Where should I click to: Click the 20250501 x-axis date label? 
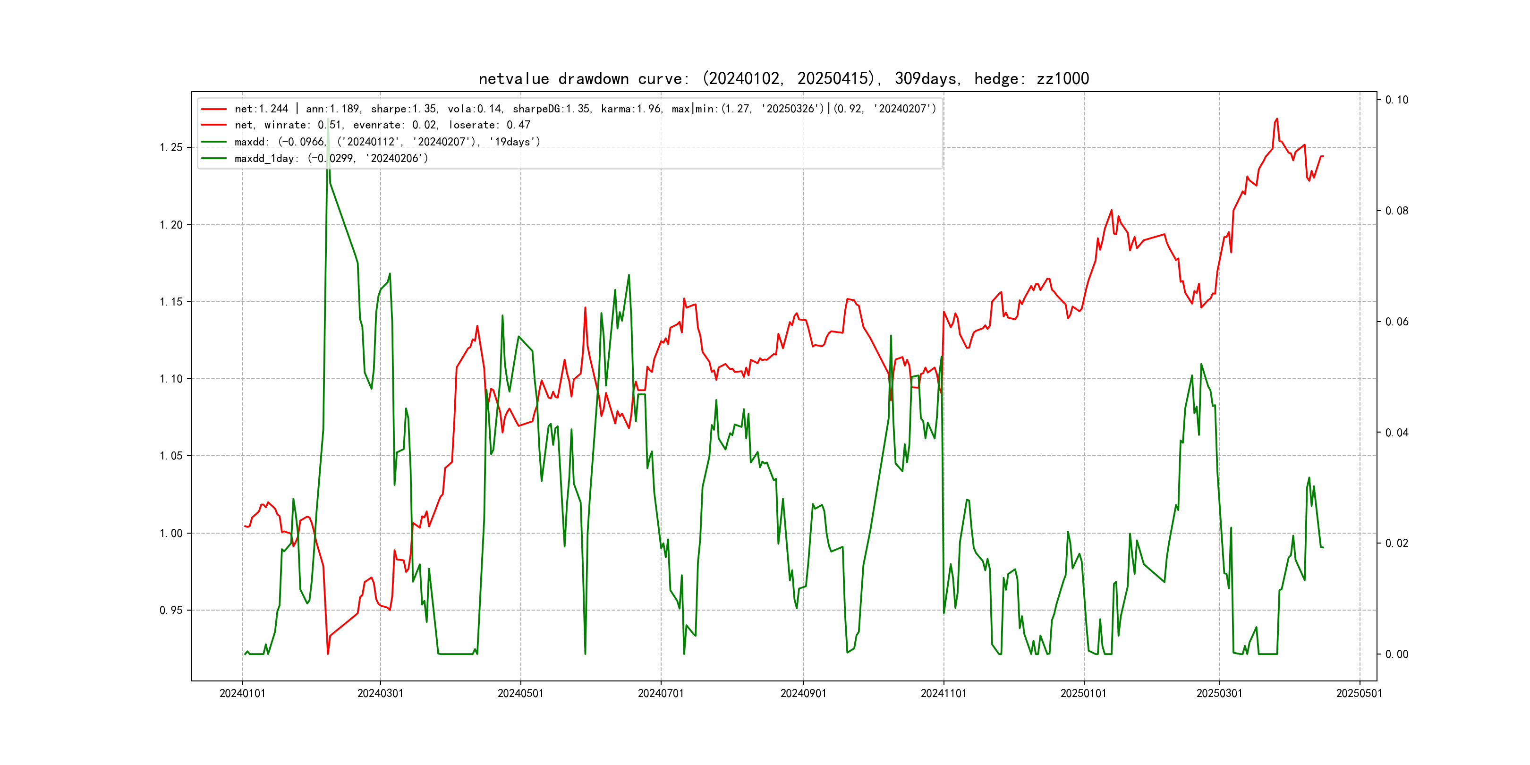[1359, 693]
